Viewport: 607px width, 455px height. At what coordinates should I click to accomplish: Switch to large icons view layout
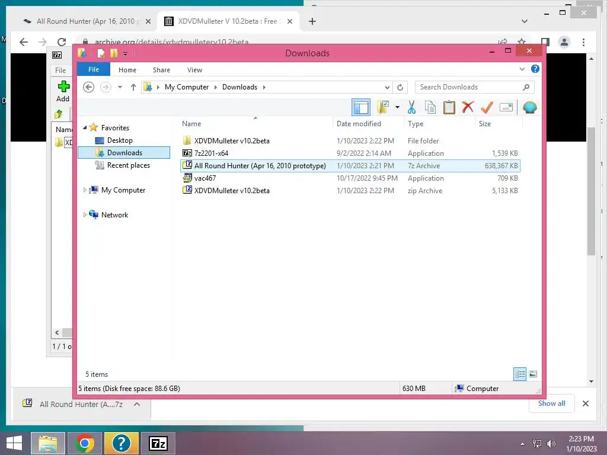(x=533, y=374)
